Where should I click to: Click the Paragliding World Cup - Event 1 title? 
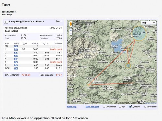(27, 22)
